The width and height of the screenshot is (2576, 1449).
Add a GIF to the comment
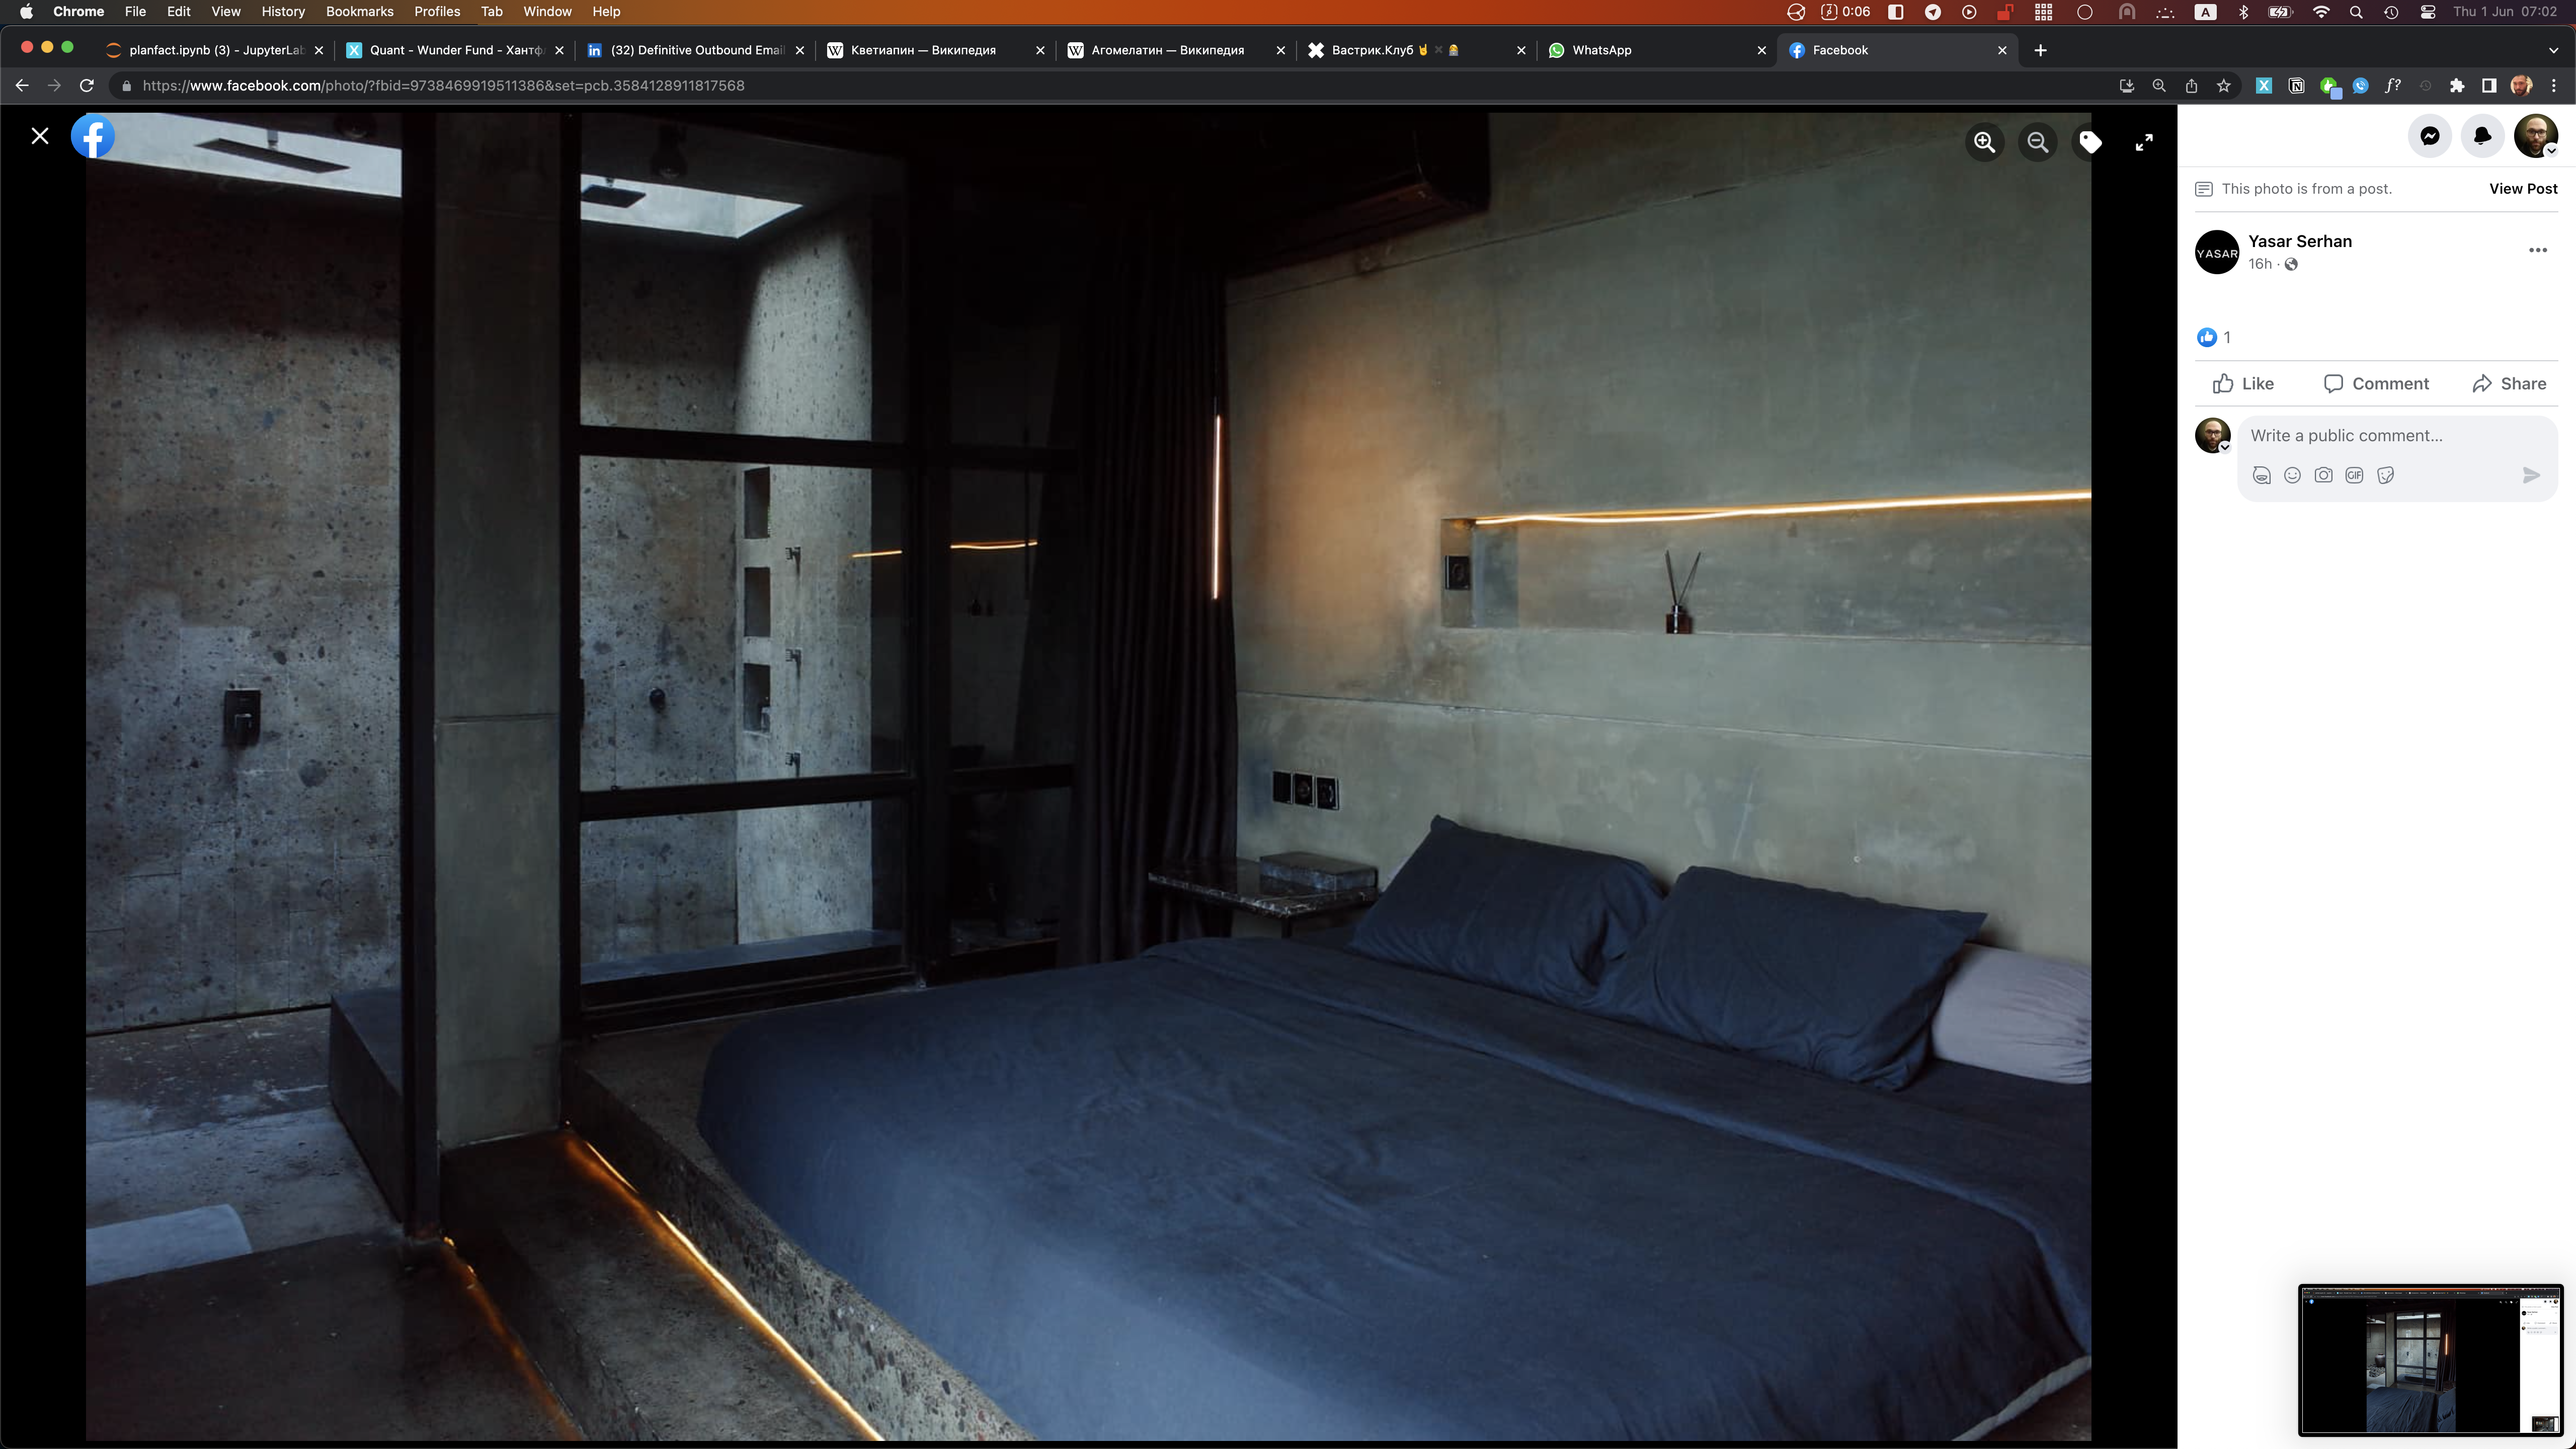pos(2354,475)
